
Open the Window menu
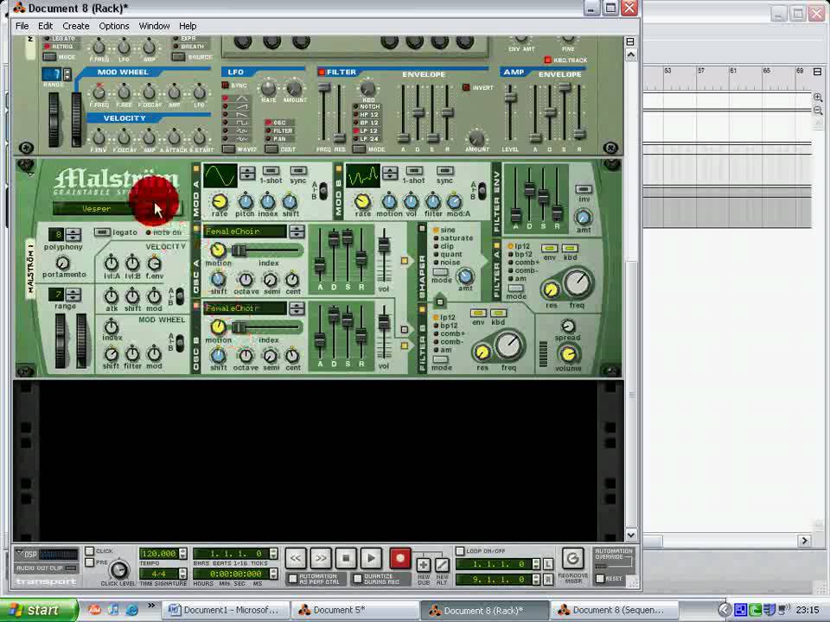(x=154, y=26)
